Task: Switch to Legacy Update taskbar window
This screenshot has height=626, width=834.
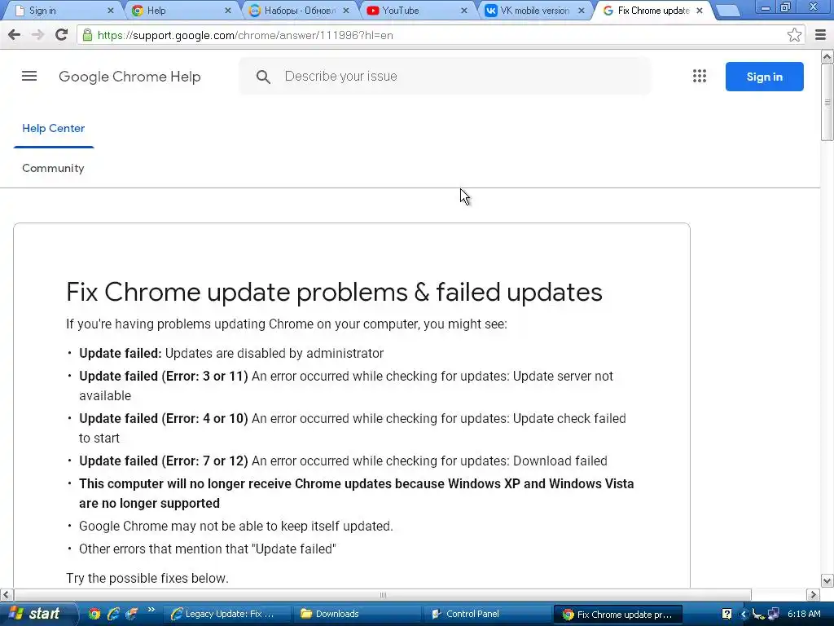Action: click(x=226, y=614)
